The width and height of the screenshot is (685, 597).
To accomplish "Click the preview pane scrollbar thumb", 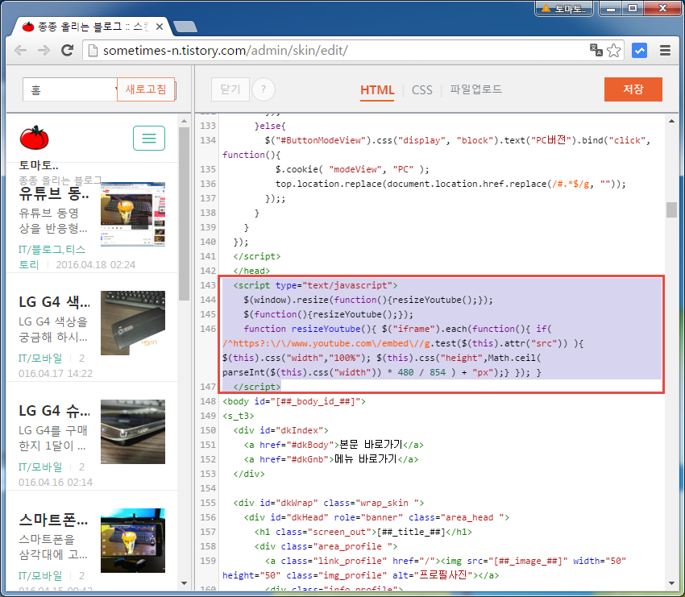I will [184, 214].
